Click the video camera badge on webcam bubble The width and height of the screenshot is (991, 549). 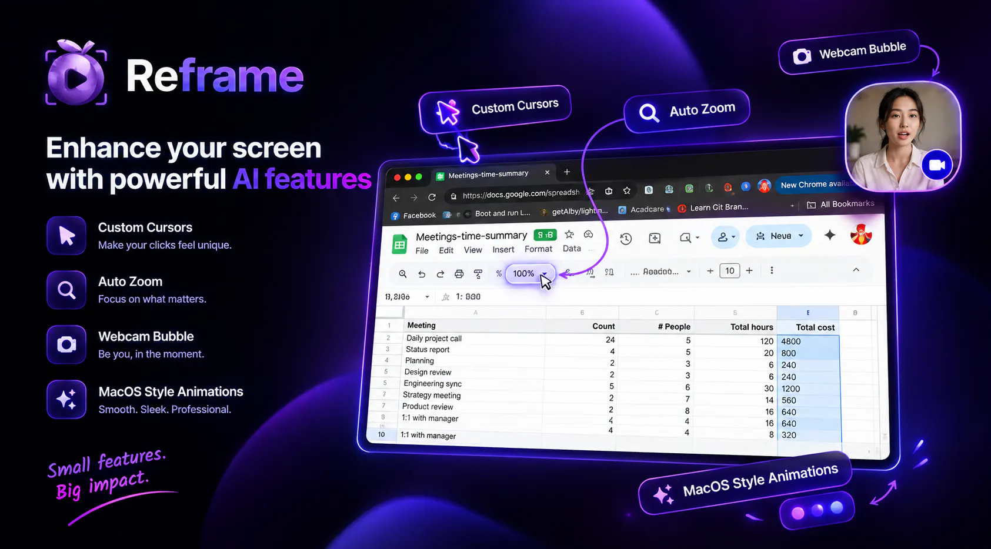click(x=937, y=165)
